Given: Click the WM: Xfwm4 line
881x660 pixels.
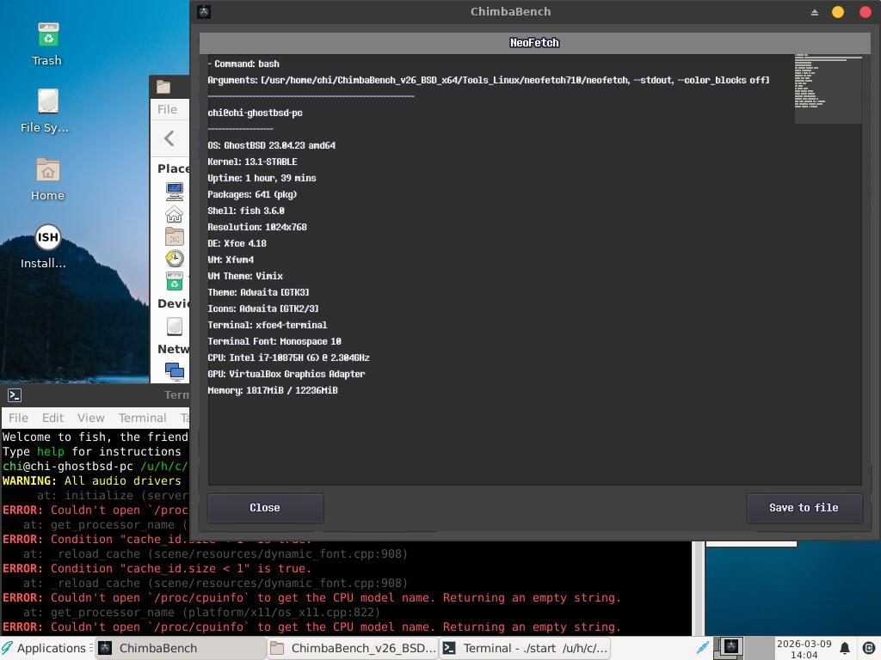Looking at the screenshot, I should [x=231, y=260].
